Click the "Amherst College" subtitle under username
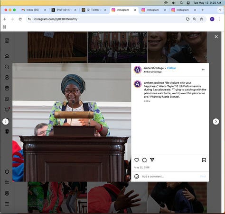Viewport: 225px width, 214px height. click(x=152, y=72)
